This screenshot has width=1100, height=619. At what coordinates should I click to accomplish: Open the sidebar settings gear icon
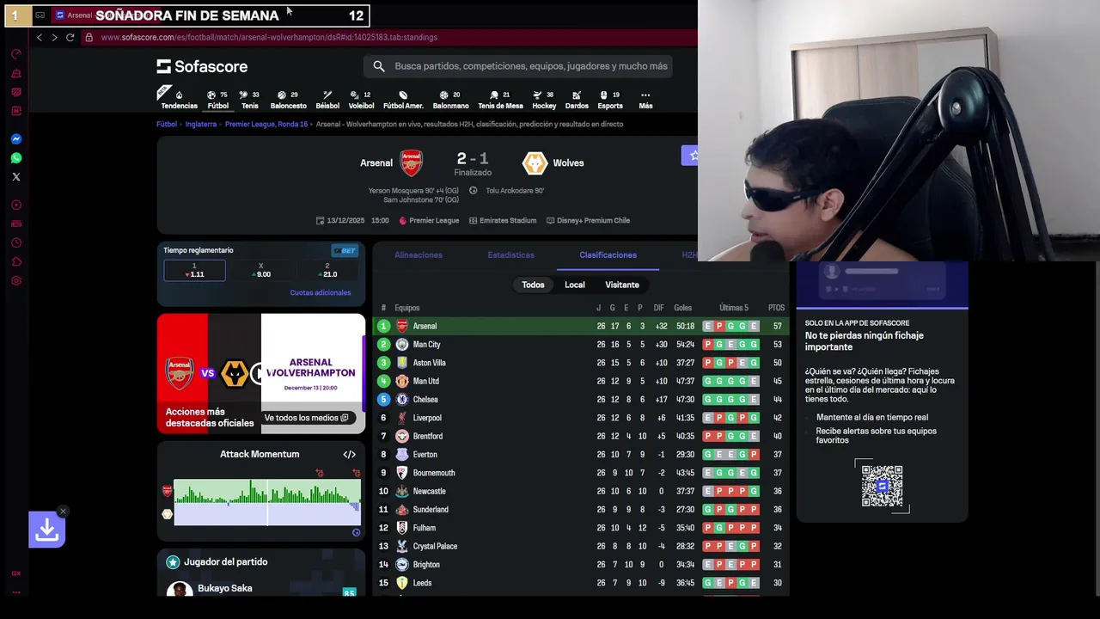[x=15, y=280]
